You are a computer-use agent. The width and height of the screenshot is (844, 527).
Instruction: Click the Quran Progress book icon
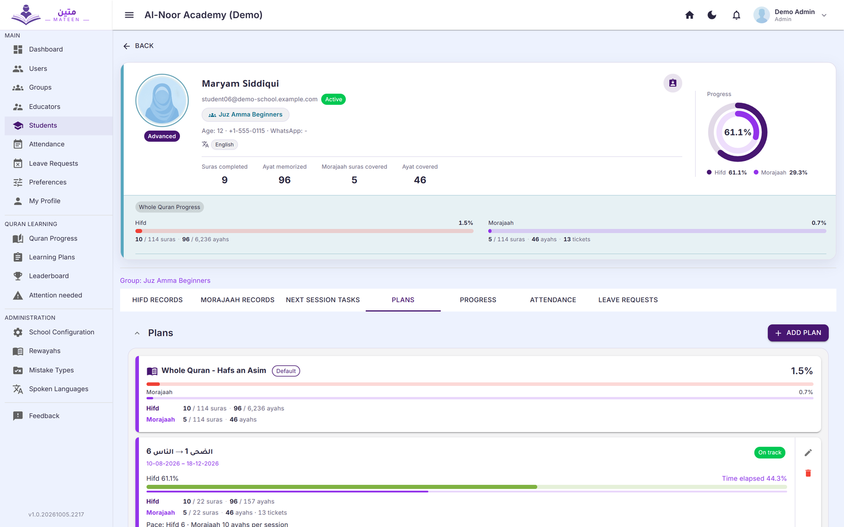pos(18,238)
